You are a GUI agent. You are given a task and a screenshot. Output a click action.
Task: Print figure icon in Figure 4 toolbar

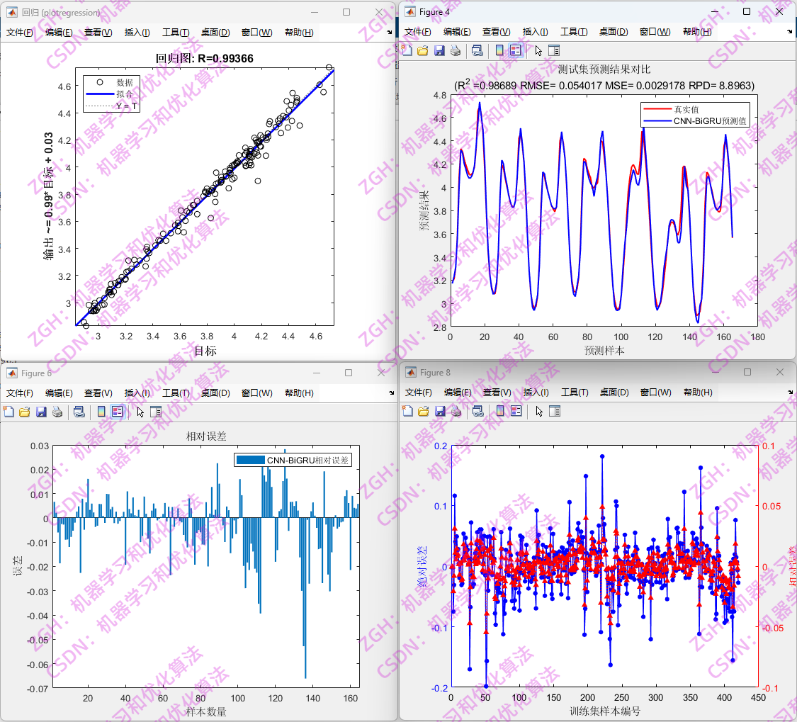pyautogui.click(x=456, y=50)
